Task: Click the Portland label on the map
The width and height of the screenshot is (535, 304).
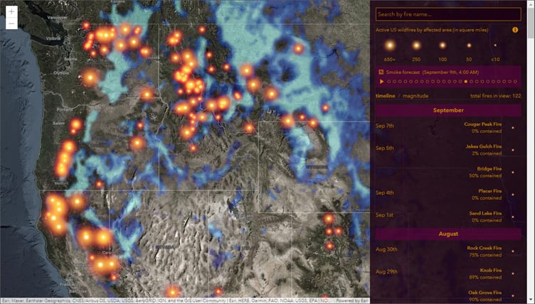Action: tap(65, 109)
